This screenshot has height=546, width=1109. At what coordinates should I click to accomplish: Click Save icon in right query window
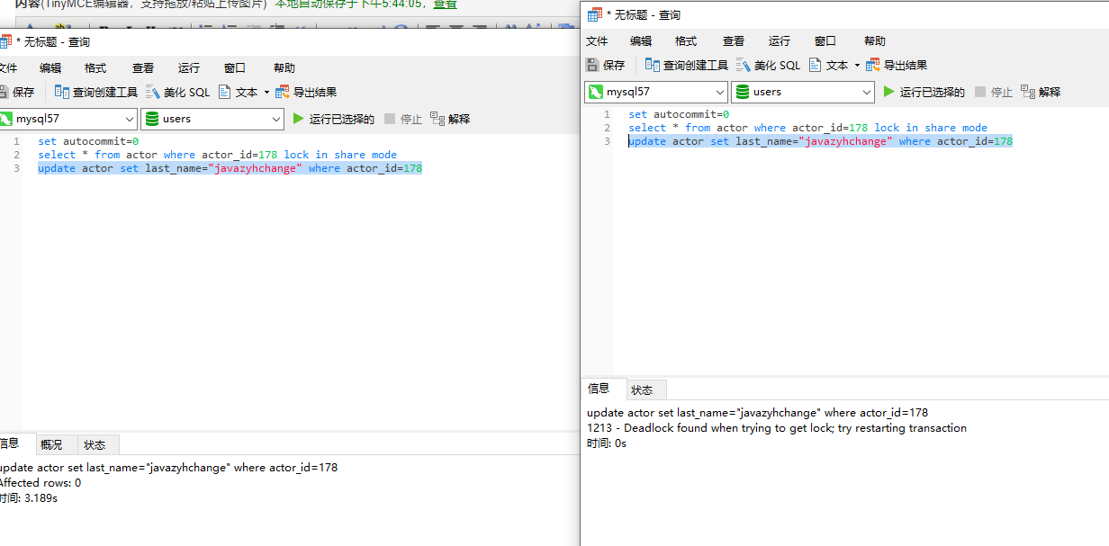[x=592, y=65]
